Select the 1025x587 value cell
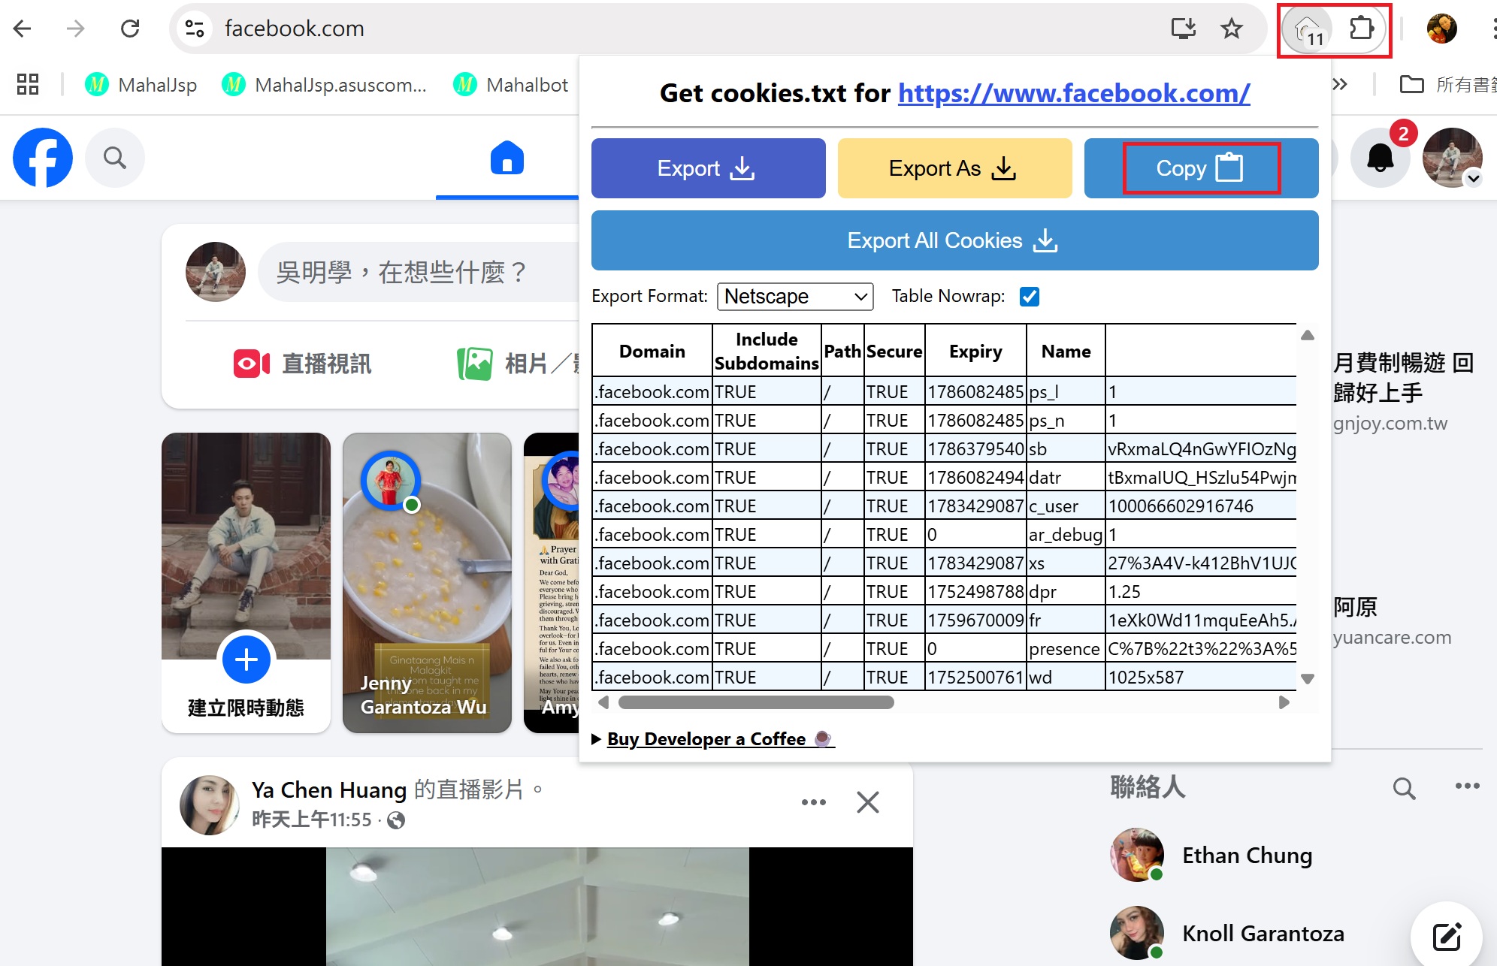 1201,678
